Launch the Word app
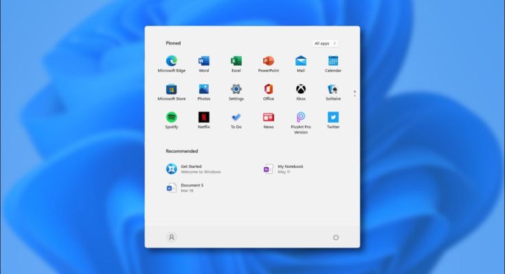Image resolution: width=505 pixels, height=274 pixels. pos(203,62)
